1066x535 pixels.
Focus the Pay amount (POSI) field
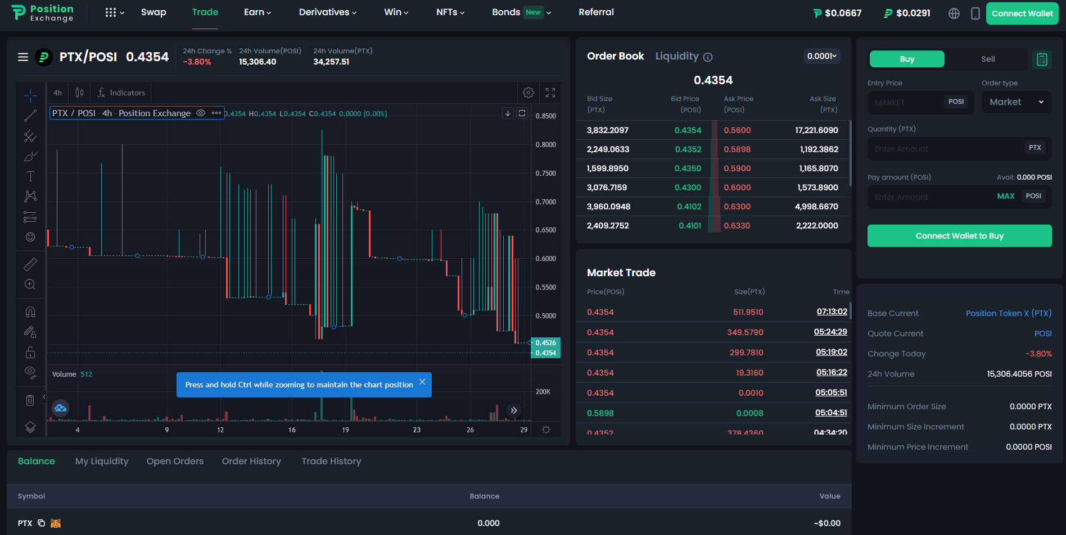[959, 196]
